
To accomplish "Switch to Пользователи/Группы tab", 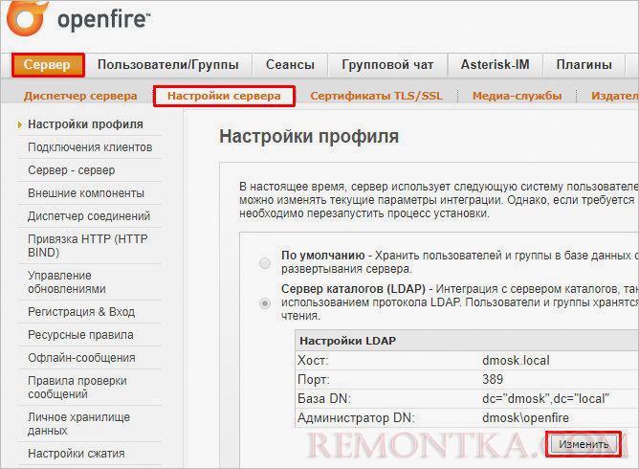I will [168, 65].
